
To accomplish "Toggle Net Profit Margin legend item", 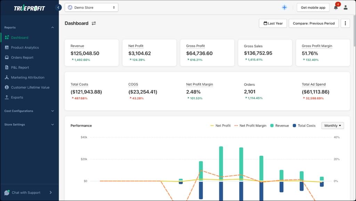I will point(250,126).
